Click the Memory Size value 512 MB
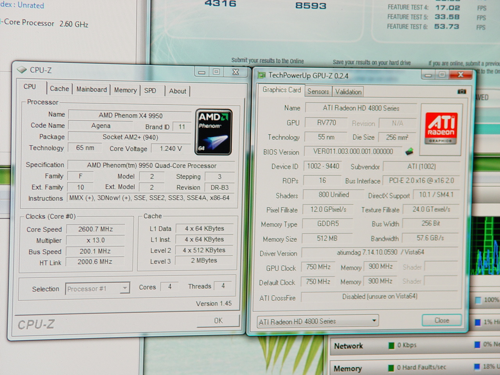This screenshot has height=375, width=500. (327, 238)
